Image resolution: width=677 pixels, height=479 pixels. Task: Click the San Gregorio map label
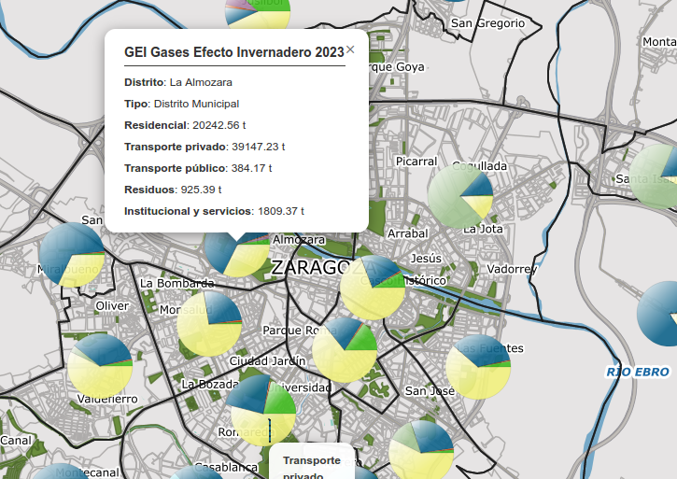pos(487,22)
